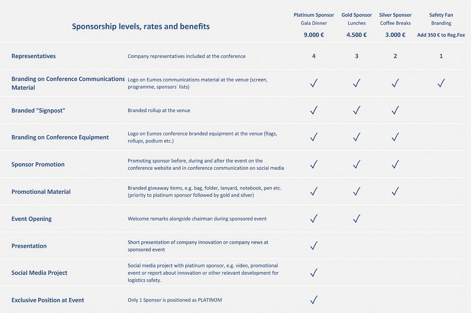This screenshot has height=313, width=471.
Task: Select the Silver checkmark in the Sponsor Promotion row
Action: pyautogui.click(x=395, y=164)
